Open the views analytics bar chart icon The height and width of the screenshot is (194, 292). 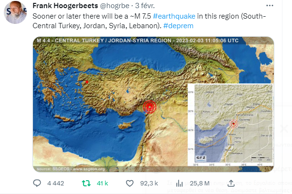point(180,183)
